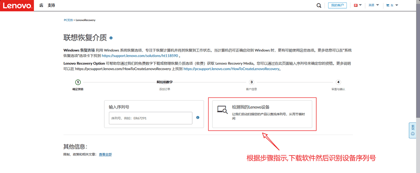Click the 我的帐户 button
Viewport: 420px width, 173px height.
[337, 5]
